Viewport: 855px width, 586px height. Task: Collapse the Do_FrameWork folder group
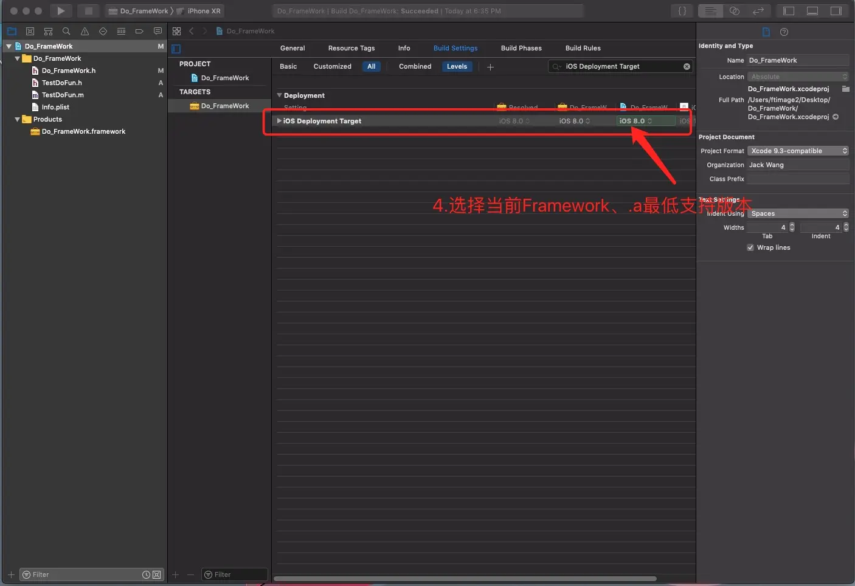pos(17,58)
